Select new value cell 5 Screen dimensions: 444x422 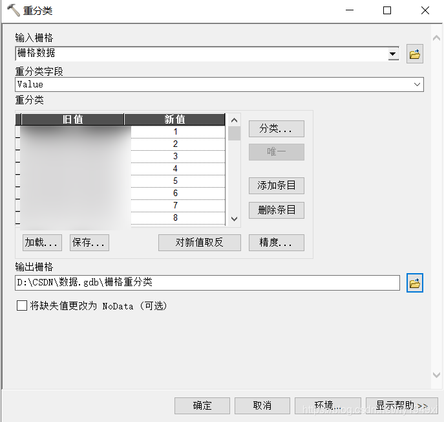(x=178, y=181)
